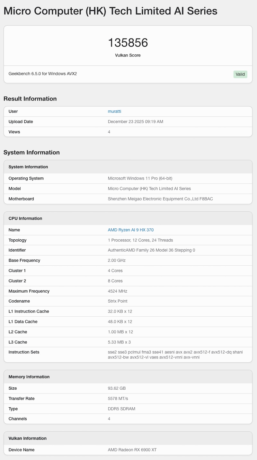Click the CPU Information table header
Image resolution: width=257 pixels, height=460 pixels.
click(25, 218)
